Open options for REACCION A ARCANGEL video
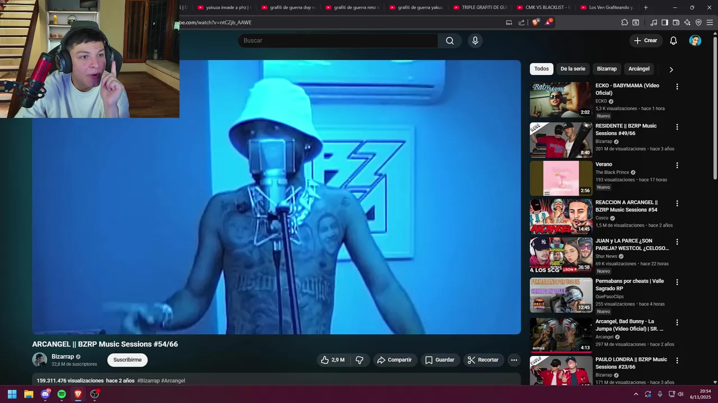718x403 pixels. [677, 204]
